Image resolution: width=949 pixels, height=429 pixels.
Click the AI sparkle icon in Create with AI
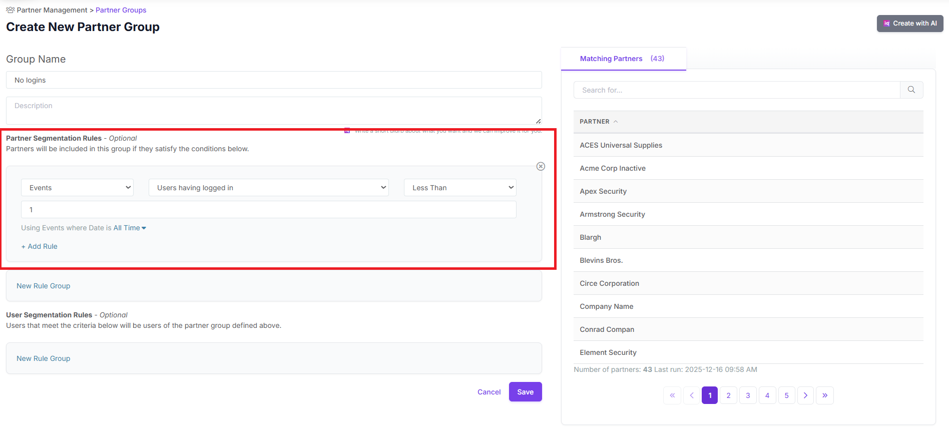pos(887,24)
